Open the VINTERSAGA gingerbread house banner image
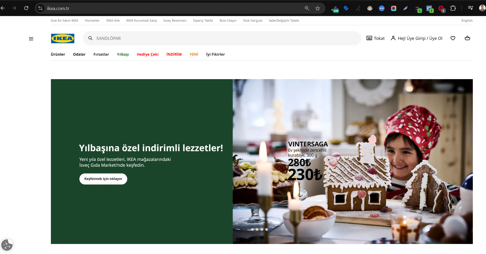Image resolution: width=486 pixels, height=254 pixels. point(353,161)
